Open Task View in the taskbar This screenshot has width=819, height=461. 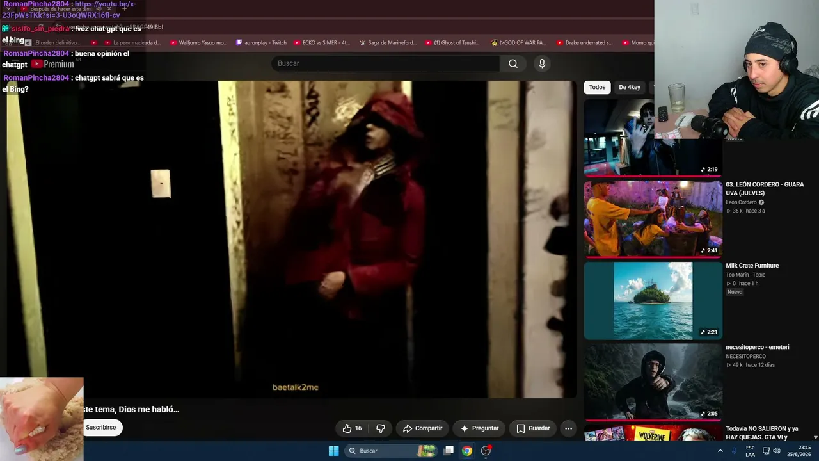point(449,451)
